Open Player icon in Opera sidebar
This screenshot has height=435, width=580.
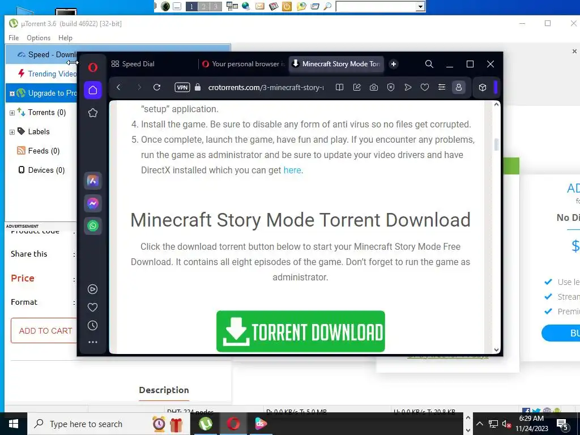(92, 289)
